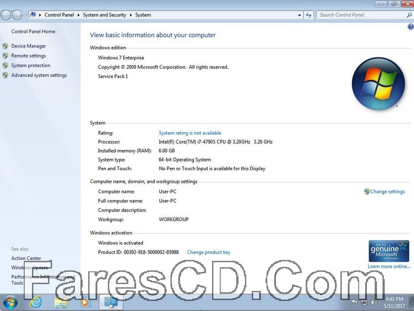Click the Intel Core i7-4790S processor value
Viewport: 414px width, 311px height.
215,142
